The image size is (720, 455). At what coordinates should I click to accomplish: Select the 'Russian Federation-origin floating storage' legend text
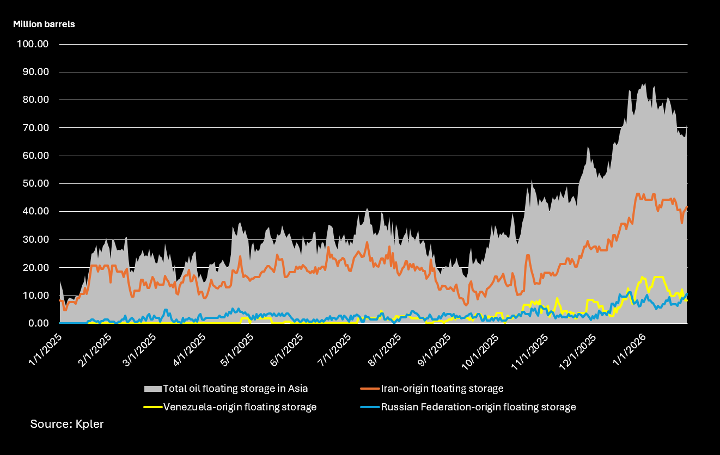[478, 407]
